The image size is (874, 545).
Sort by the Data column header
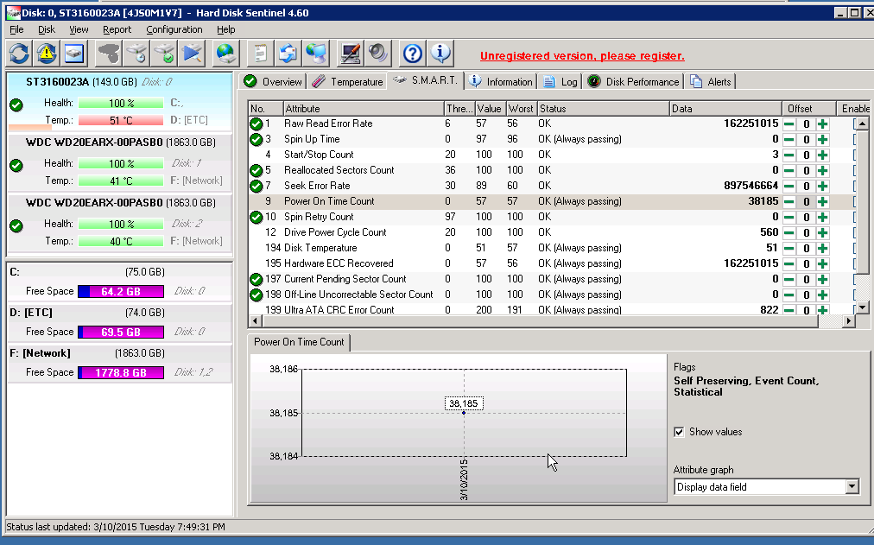point(725,109)
